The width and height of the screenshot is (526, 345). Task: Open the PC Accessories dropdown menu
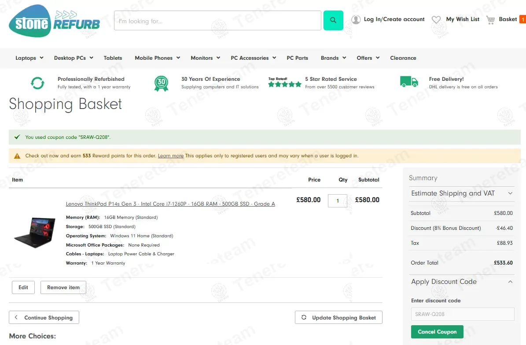[253, 58]
